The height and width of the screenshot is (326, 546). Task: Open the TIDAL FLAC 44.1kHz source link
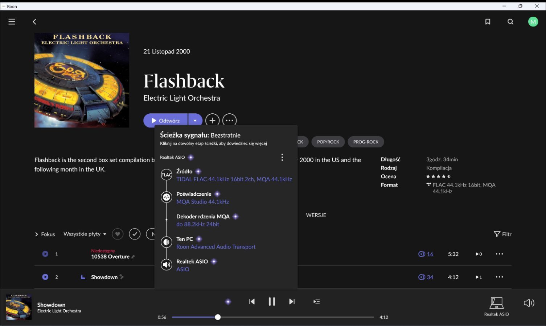tap(234, 179)
